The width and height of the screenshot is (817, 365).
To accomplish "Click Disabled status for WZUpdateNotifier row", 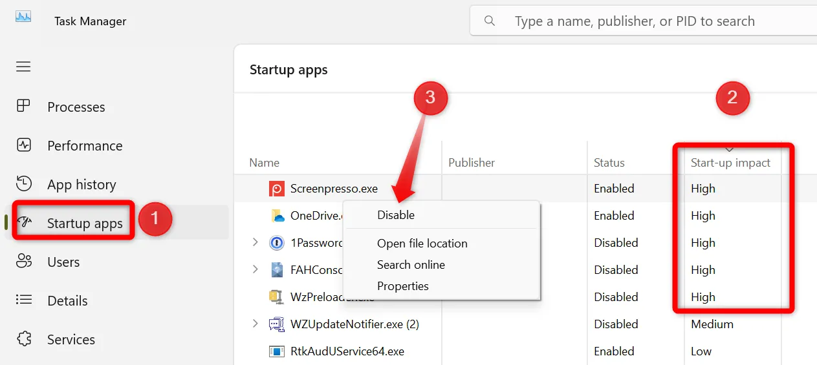I will [616, 324].
